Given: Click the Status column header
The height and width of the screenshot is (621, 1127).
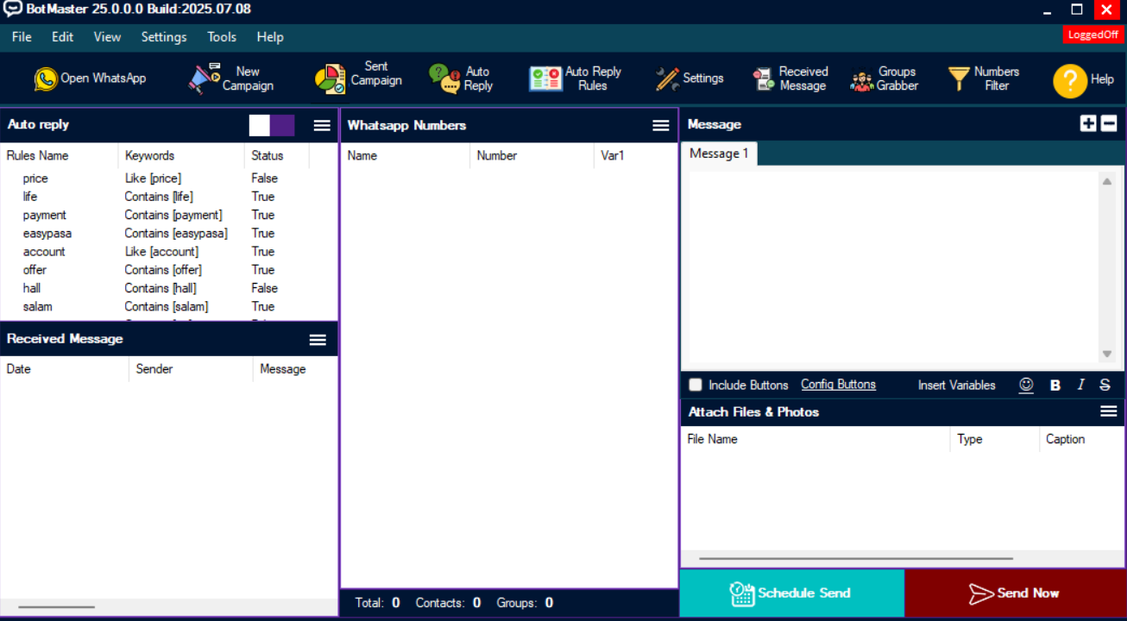Looking at the screenshot, I should pos(277,156).
